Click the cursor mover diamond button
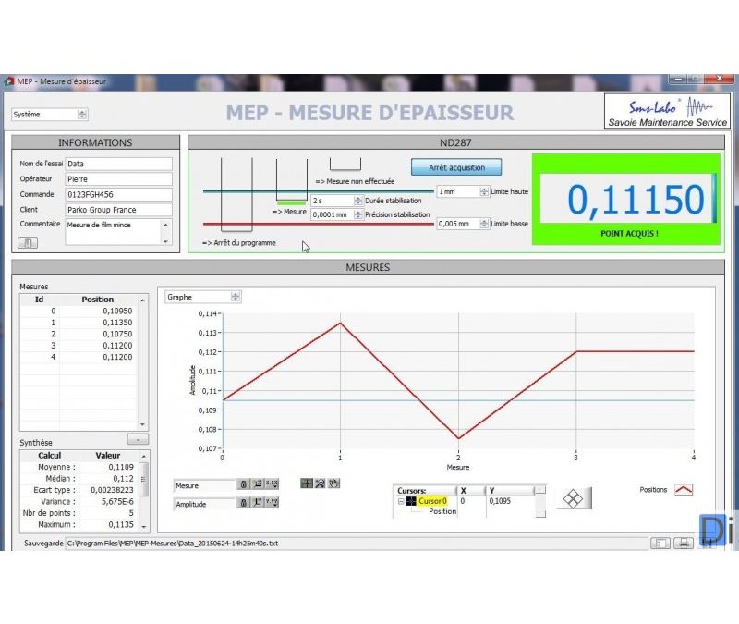Screen dimensions: 739x624 click(x=573, y=497)
